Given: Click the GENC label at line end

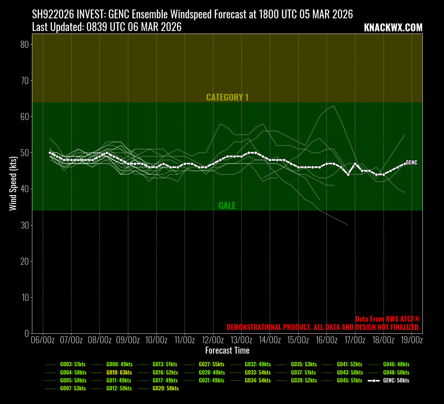Looking at the screenshot, I should pos(411,162).
